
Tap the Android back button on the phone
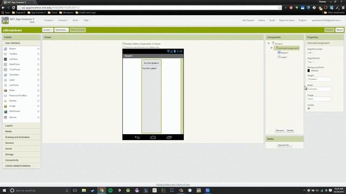pyautogui.click(x=137, y=137)
